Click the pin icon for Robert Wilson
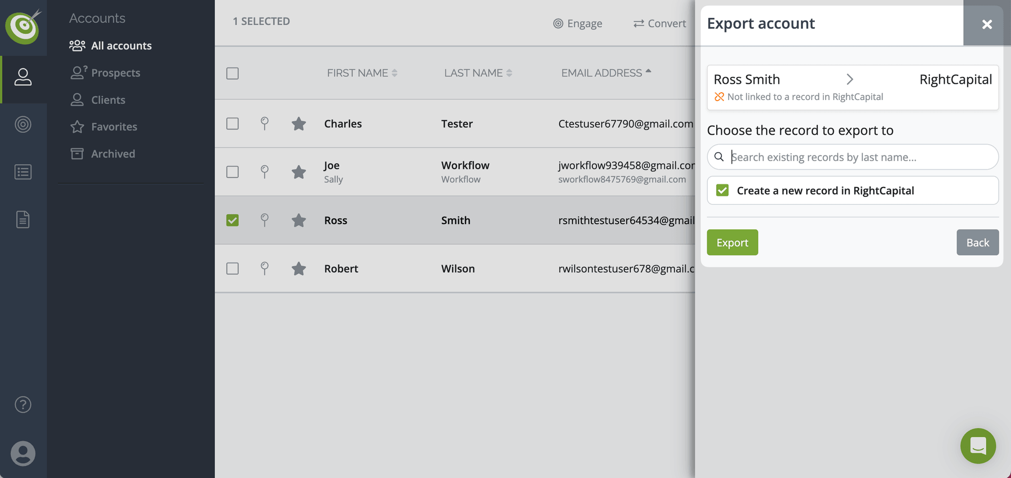This screenshot has width=1011, height=478. pos(265,268)
